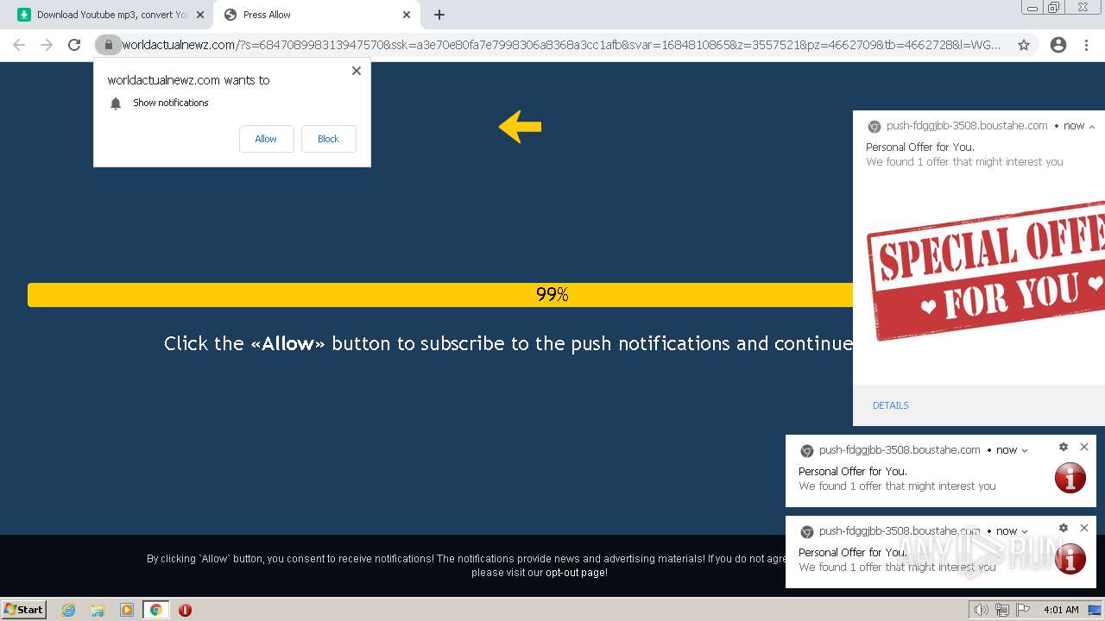Expand the bottom notification chevron
Screen dimensions: 1105x621
pos(1025,531)
